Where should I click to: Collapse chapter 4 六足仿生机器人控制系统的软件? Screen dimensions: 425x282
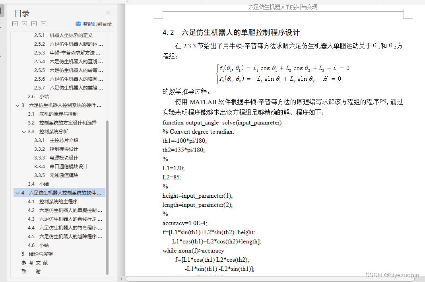(x=17, y=193)
